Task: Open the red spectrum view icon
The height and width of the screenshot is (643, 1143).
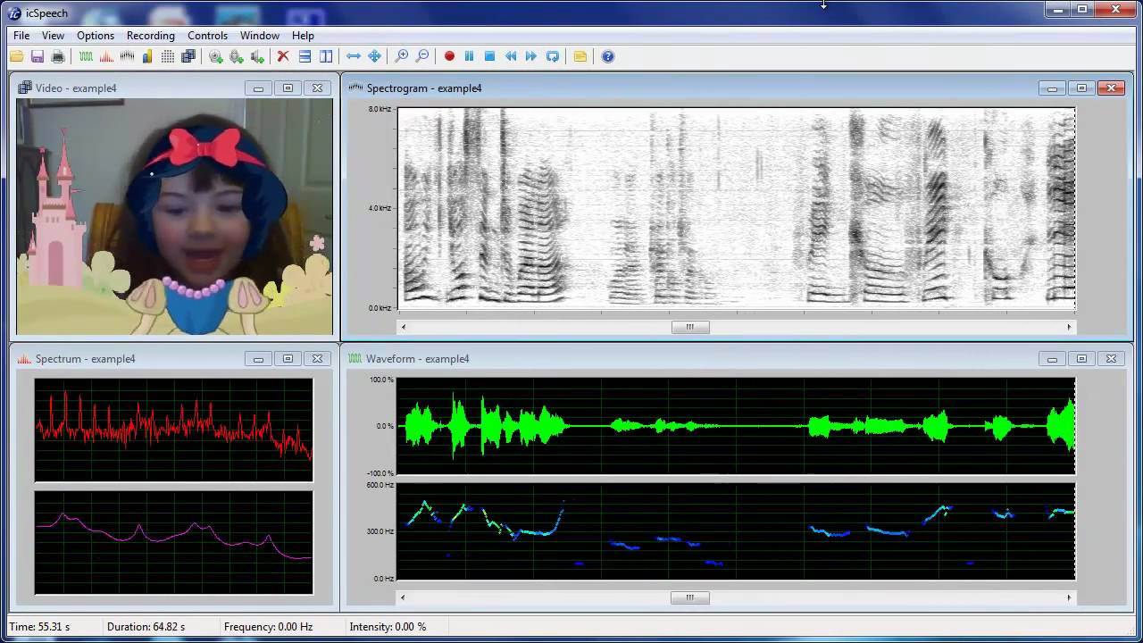Action: 106,56
